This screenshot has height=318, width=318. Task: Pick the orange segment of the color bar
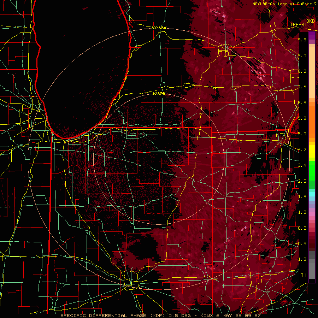[x=312, y=122]
